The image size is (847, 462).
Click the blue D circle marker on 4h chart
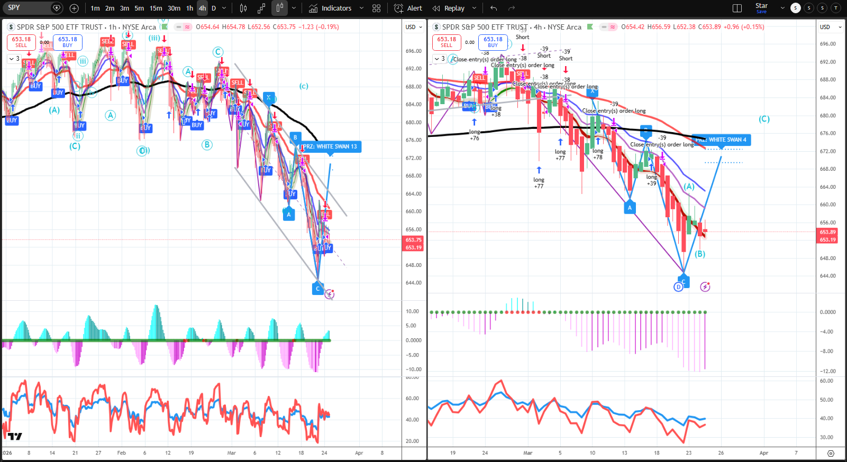coord(678,287)
